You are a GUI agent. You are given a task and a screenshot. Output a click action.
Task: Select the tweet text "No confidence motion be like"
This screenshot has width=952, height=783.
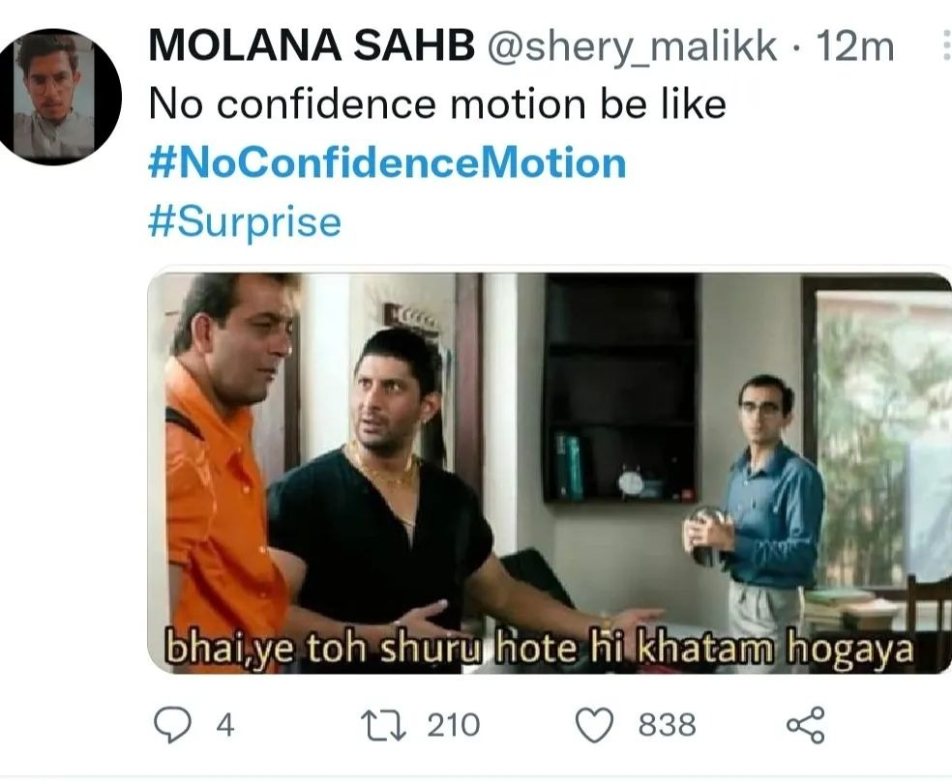[436, 104]
